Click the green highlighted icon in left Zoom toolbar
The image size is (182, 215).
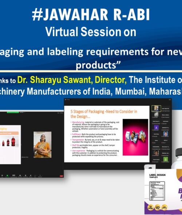7,176
